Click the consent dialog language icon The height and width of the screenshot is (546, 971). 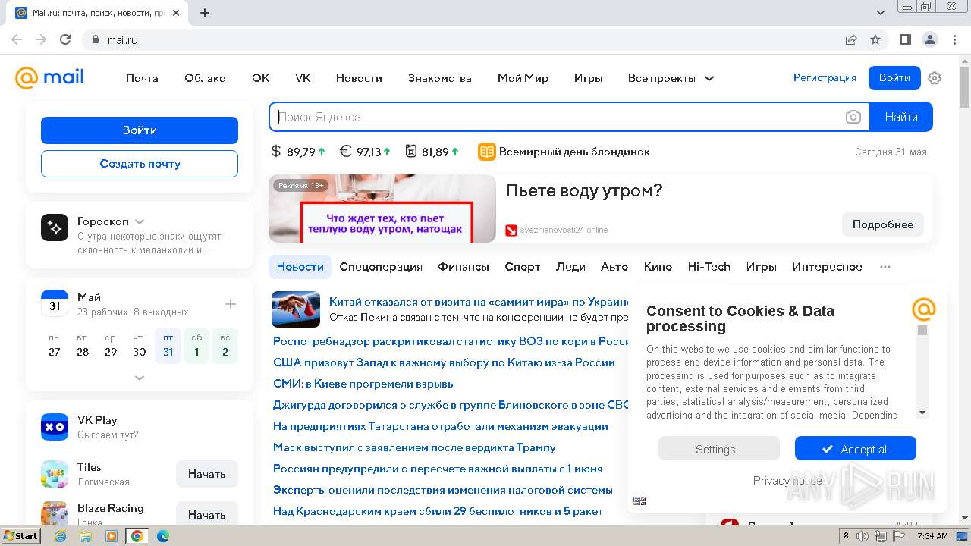[x=639, y=500]
